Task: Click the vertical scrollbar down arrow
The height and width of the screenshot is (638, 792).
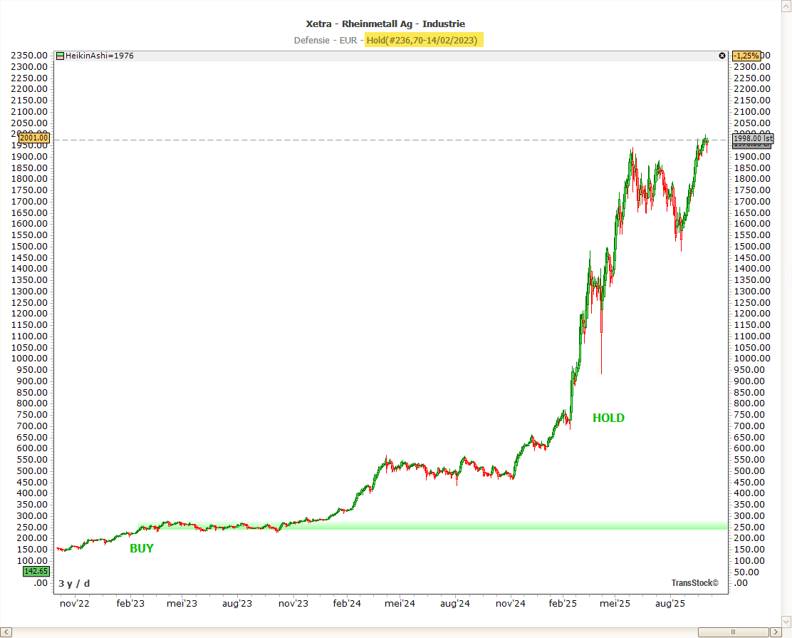Action: [x=786, y=620]
